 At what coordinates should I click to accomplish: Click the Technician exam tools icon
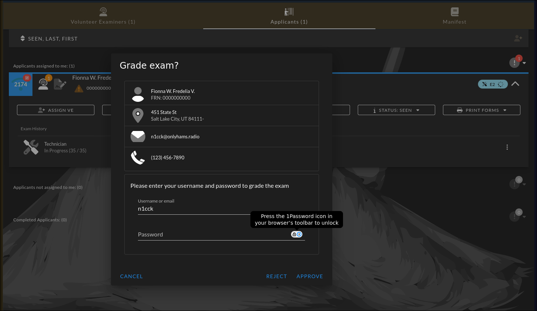pos(31,147)
